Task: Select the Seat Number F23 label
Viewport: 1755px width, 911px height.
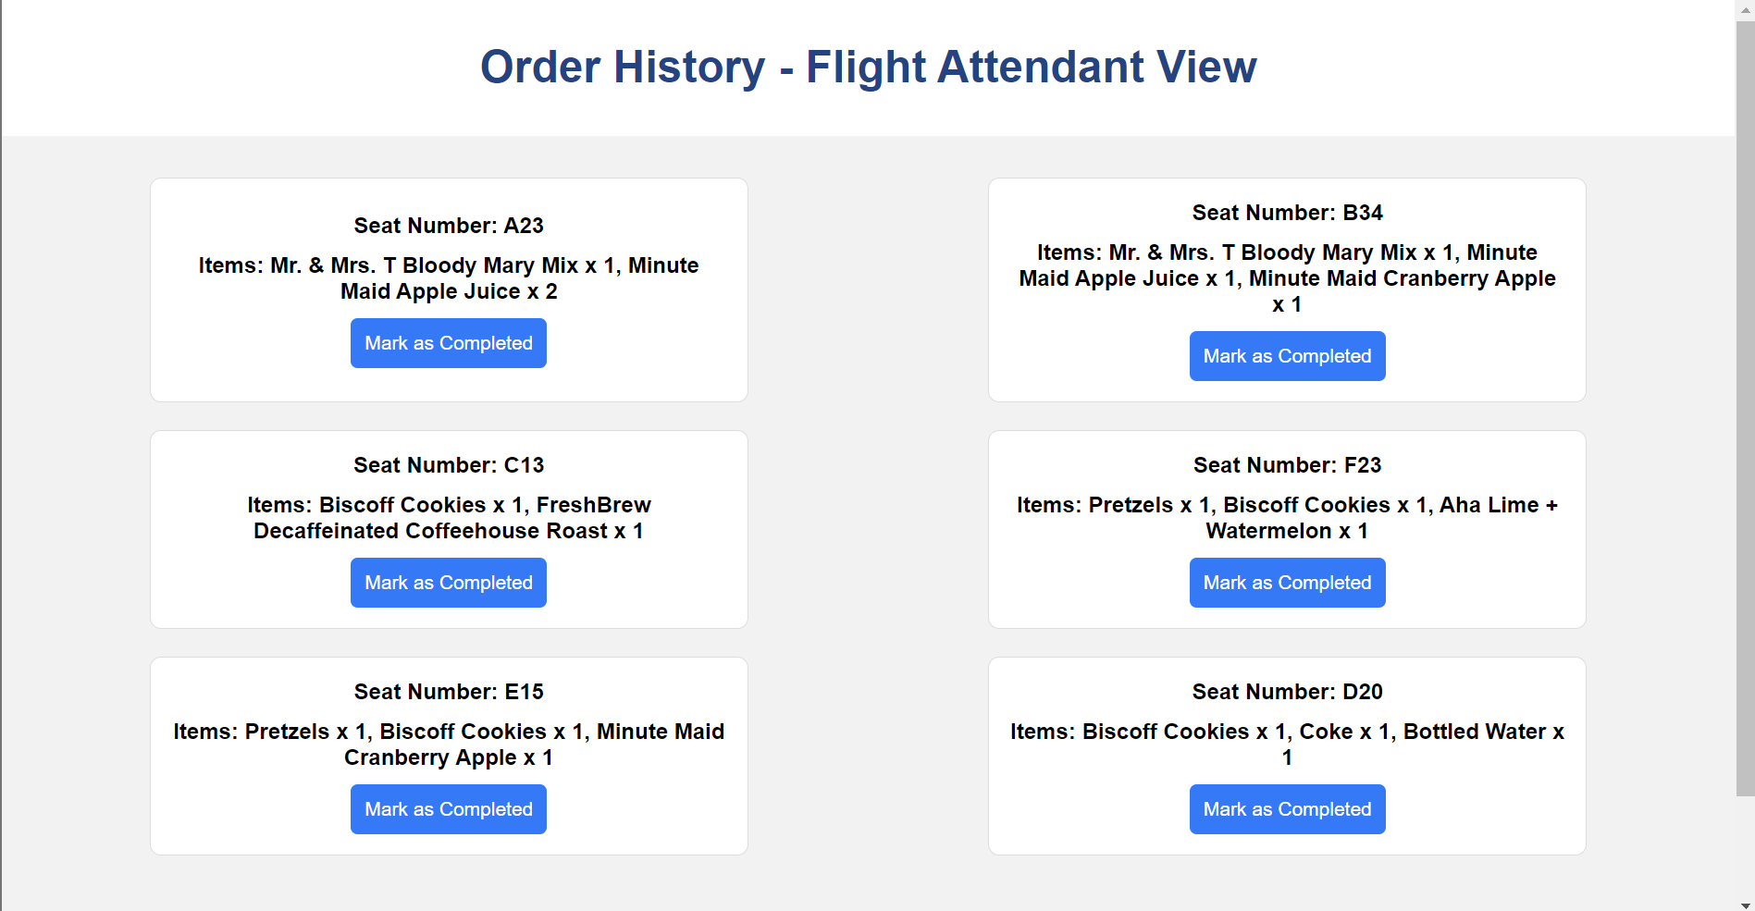Action: [1287, 465]
